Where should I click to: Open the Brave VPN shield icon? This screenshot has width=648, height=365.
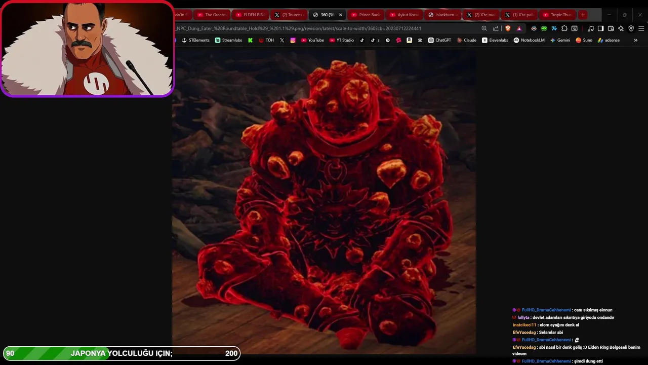pyautogui.click(x=631, y=28)
